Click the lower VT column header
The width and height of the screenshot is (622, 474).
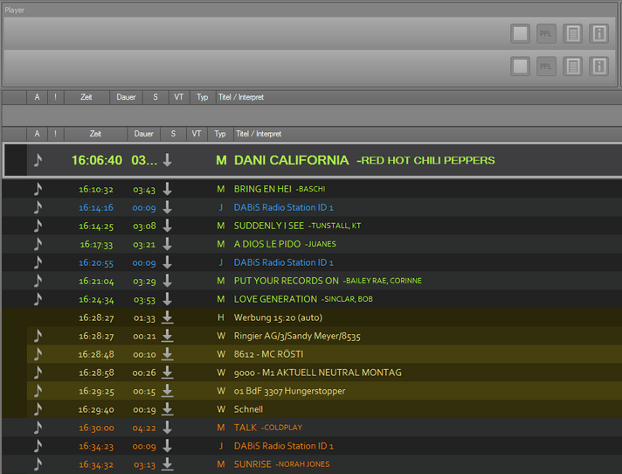point(197,134)
